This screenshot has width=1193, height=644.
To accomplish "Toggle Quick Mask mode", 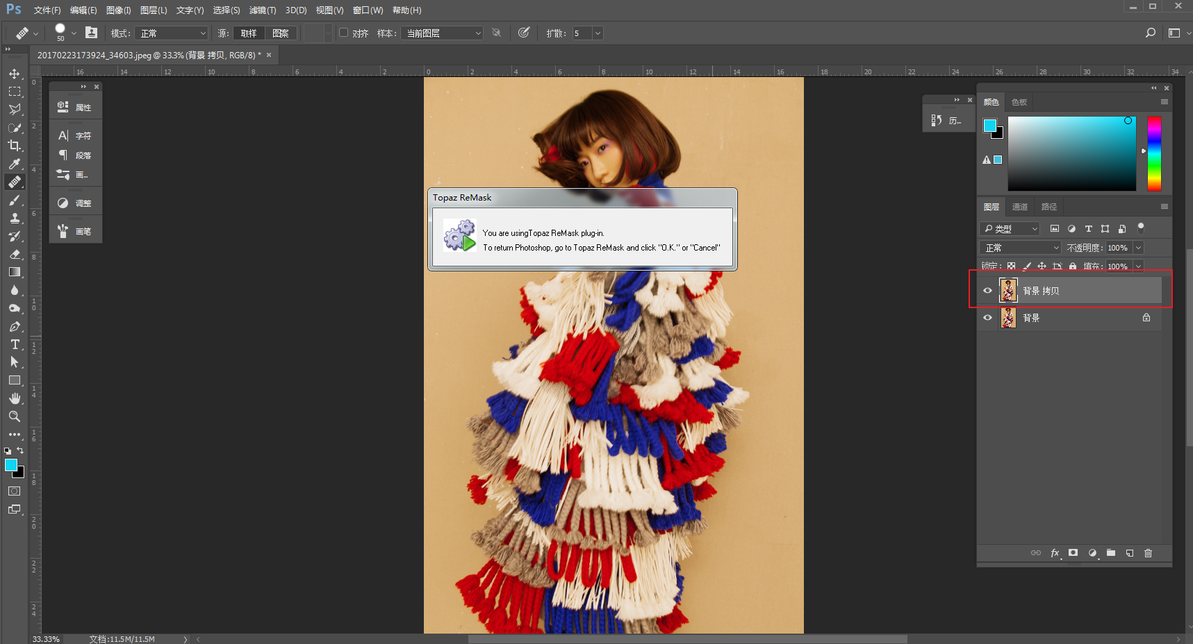I will [14, 491].
